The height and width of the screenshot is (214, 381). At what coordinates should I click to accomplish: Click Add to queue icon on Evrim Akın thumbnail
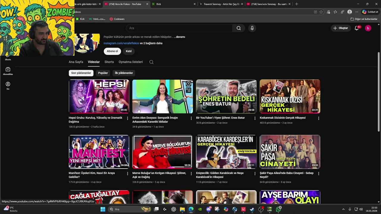pyautogui.click(x=188, y=90)
